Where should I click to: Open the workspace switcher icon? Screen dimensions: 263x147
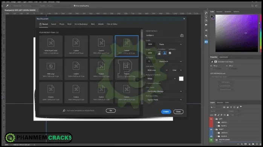point(257,6)
